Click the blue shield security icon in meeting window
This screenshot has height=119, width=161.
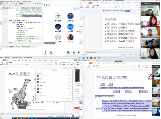(x=47, y=5)
